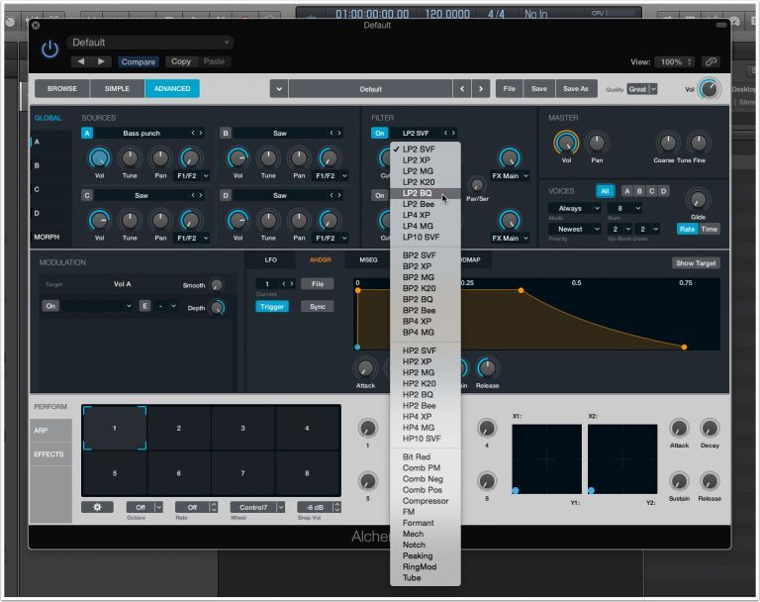
Task: Click next waveform arrow for Source D
Action: coord(338,195)
